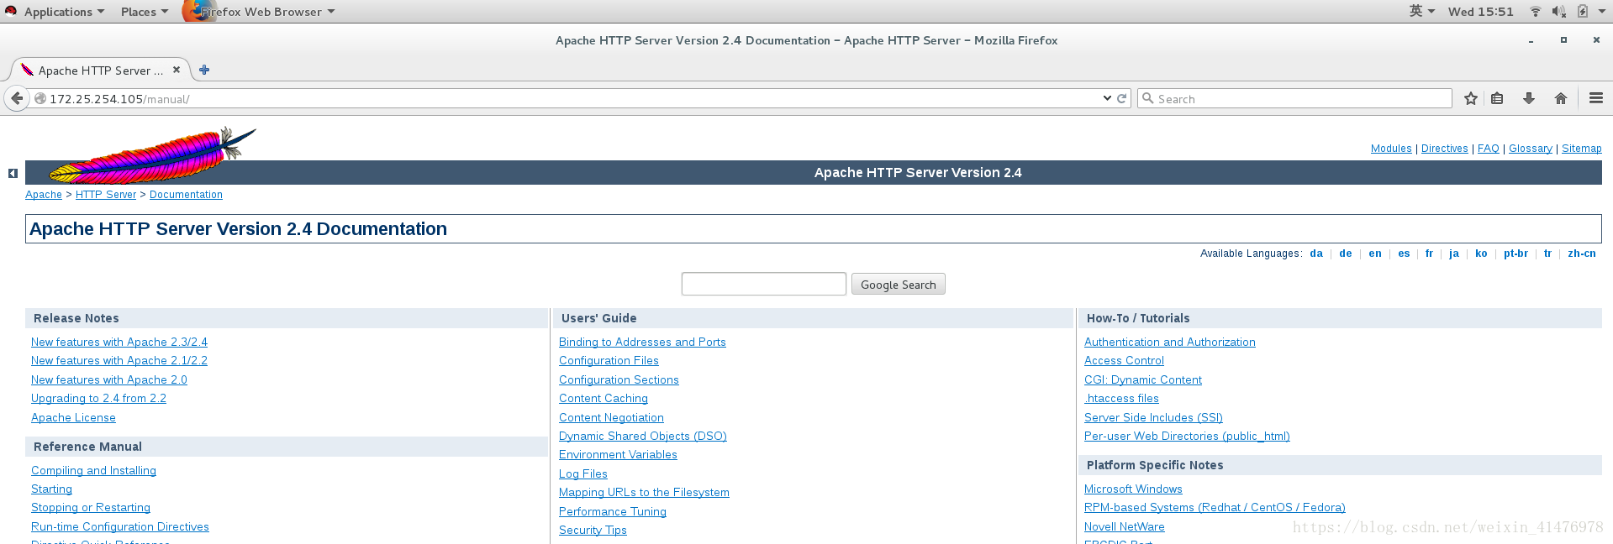Open Content Caching link
This screenshot has height=544, width=1613.
coord(604,398)
